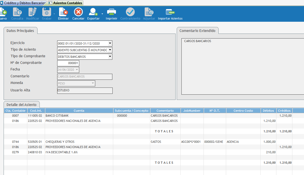
Task: Select the Comentario Extendido tab
Action: [197, 31]
